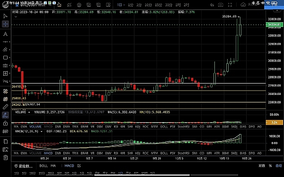This screenshot has width=284, height=177.
Task: Select the text annotation tool
Action: coord(5,34)
